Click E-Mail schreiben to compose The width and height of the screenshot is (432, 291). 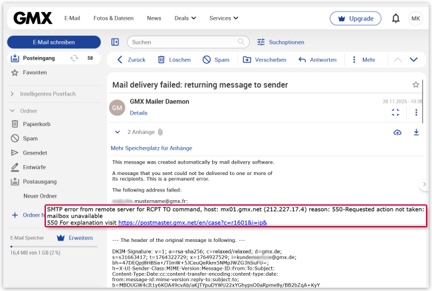[54, 42]
